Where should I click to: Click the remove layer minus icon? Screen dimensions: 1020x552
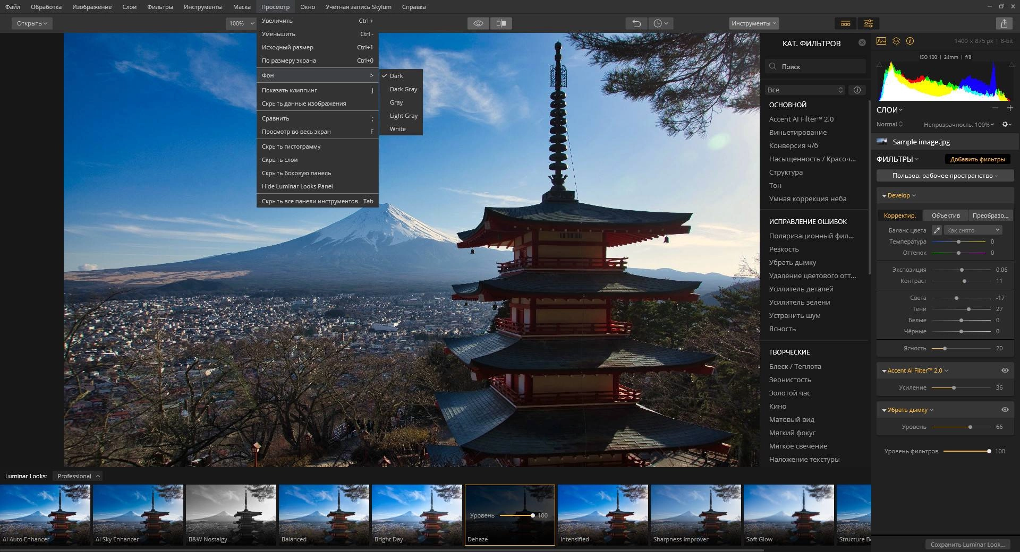coord(995,108)
